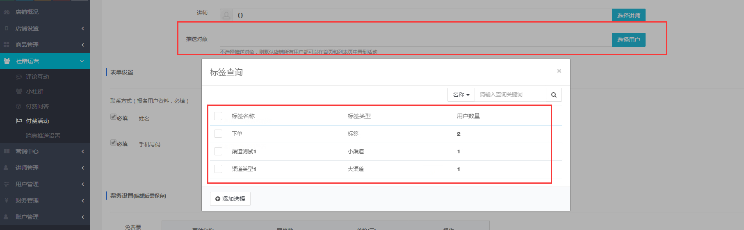Click the 付费活动 flag icon

click(x=19, y=121)
